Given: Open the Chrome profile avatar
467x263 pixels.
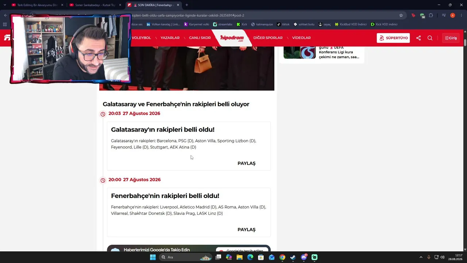Looking at the screenshot, I should (x=453, y=15).
